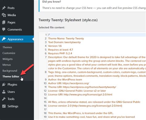Click the Users person icon
This screenshot has width=146, height=120.
click(4, 92)
